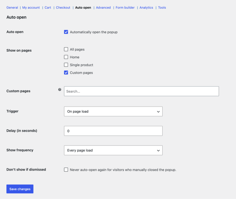
Task: Click the Custom pages help icon
Action: tap(60, 89)
